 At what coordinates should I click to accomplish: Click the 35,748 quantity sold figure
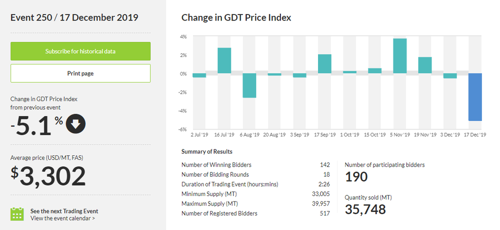point(365,209)
